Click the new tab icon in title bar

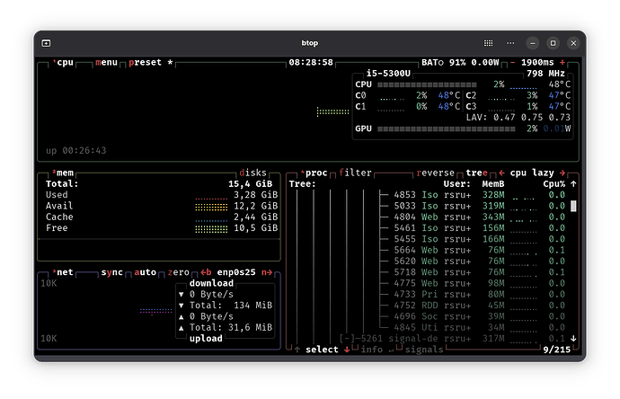pos(46,42)
